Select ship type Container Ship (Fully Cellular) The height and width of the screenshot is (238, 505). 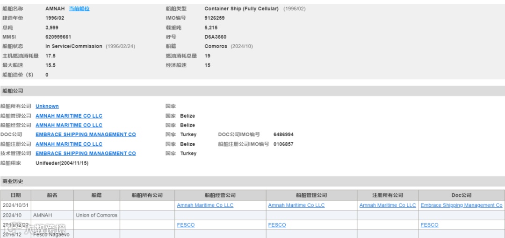coord(242,9)
